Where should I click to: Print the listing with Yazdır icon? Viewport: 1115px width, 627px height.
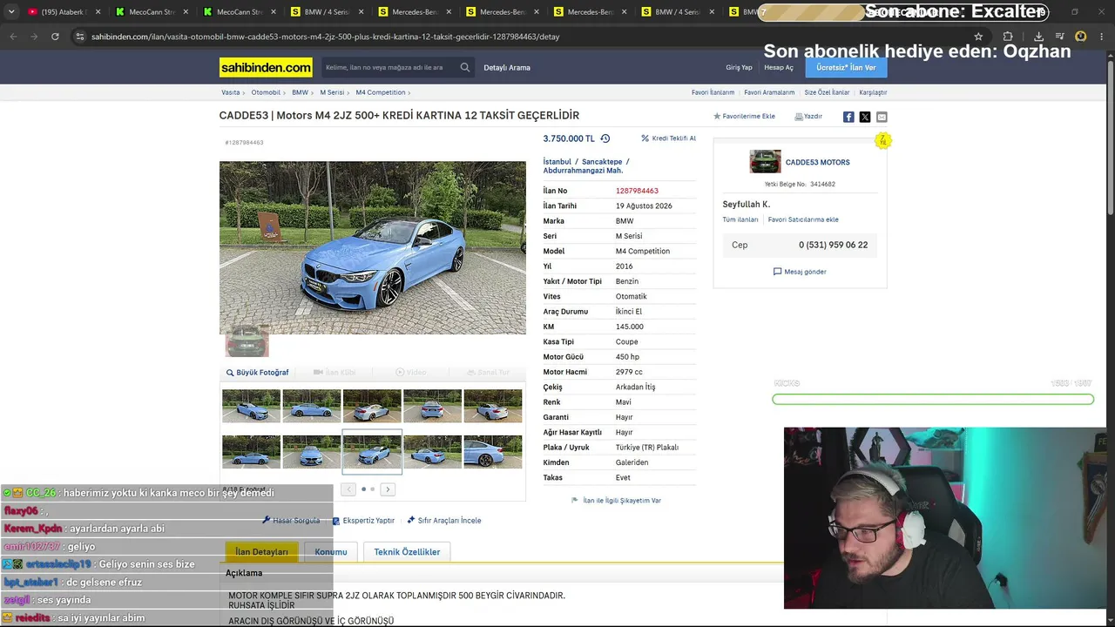[x=808, y=116]
